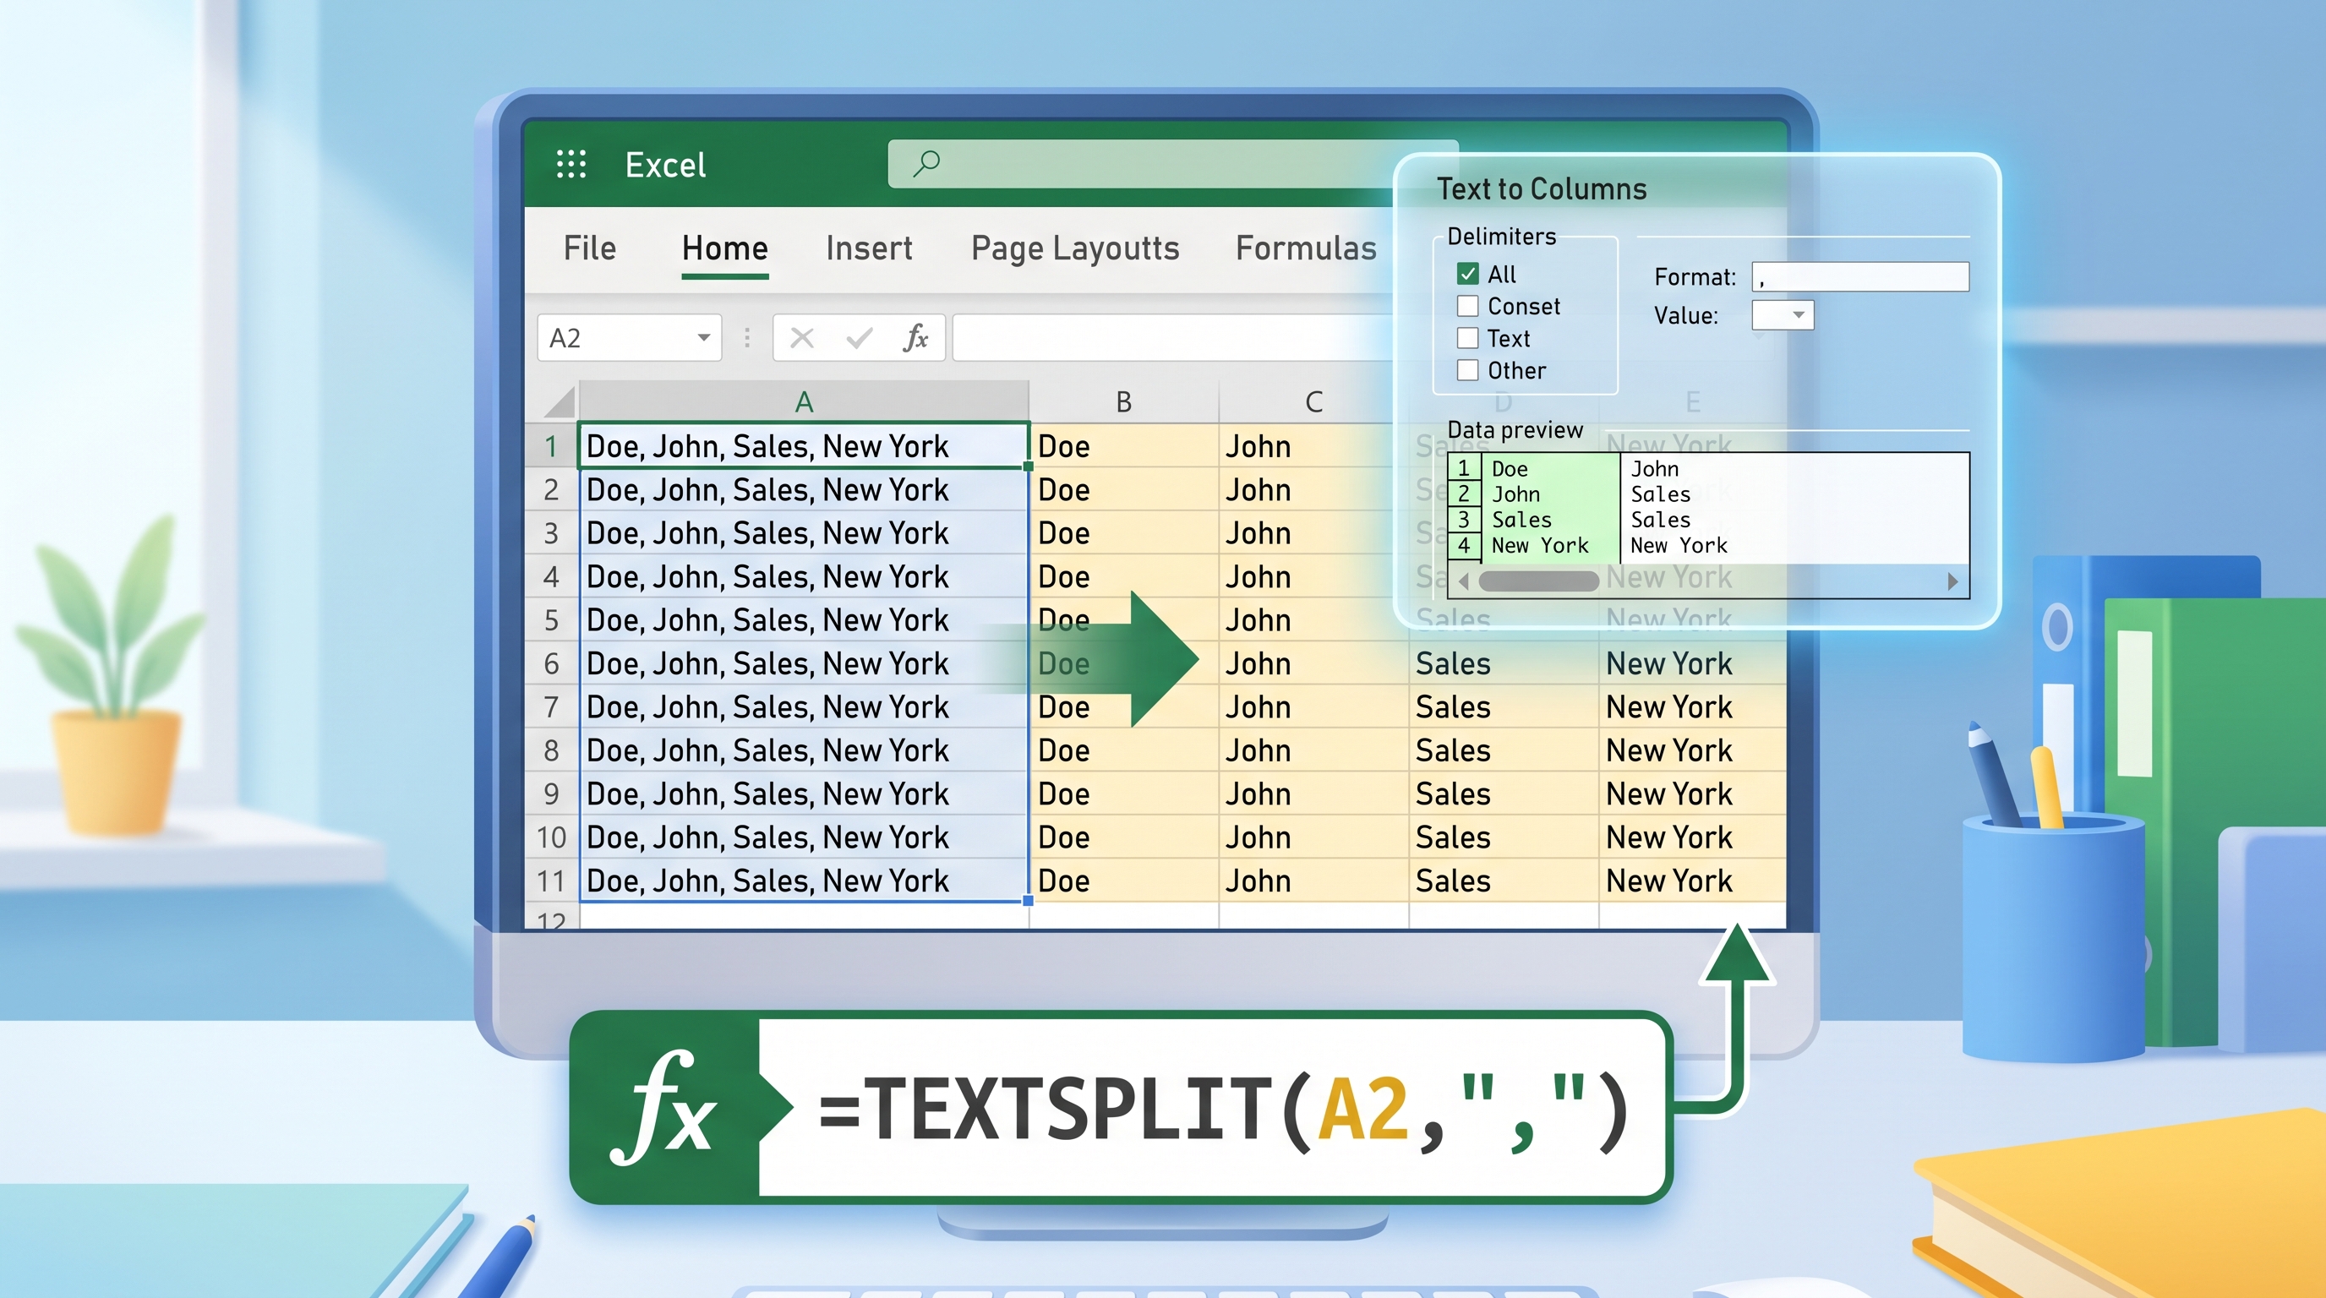Click cell B2 containing Doe
The width and height of the screenshot is (2326, 1298).
(x=1124, y=489)
